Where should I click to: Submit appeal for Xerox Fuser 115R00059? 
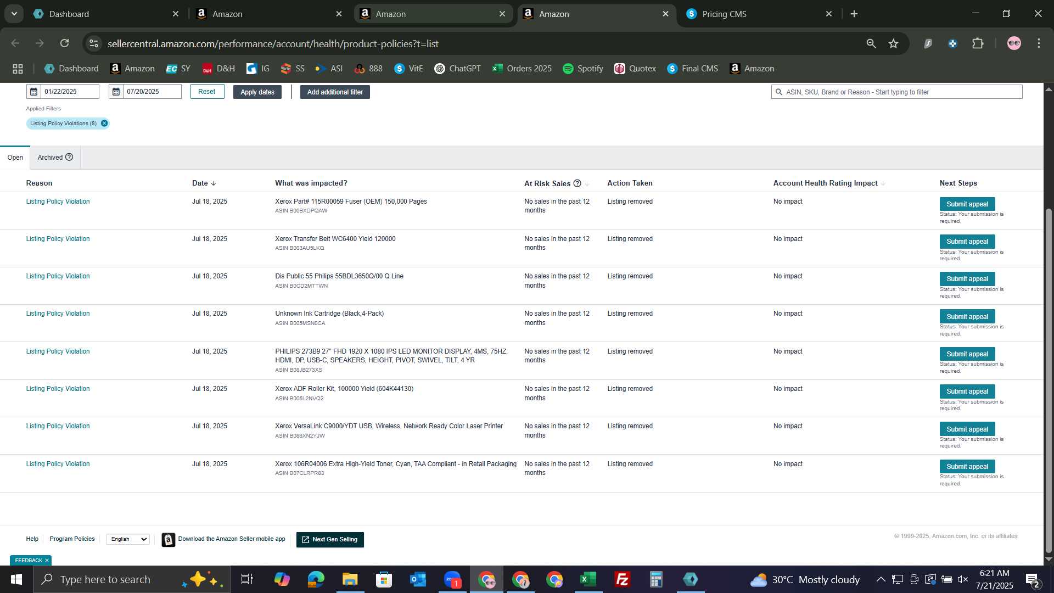[x=967, y=204]
